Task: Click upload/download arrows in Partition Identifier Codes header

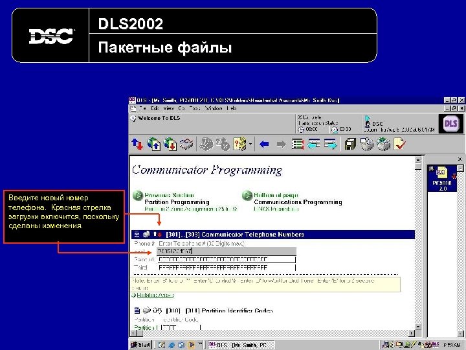Action: (157, 310)
